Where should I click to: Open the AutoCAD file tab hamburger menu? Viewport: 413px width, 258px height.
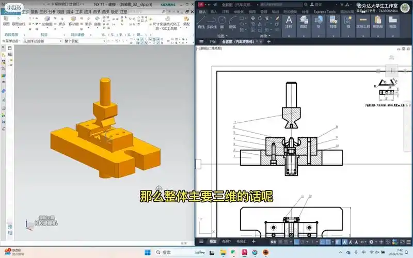(x=201, y=42)
